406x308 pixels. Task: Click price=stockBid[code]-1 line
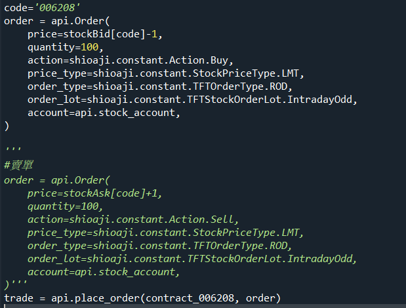click(95, 34)
